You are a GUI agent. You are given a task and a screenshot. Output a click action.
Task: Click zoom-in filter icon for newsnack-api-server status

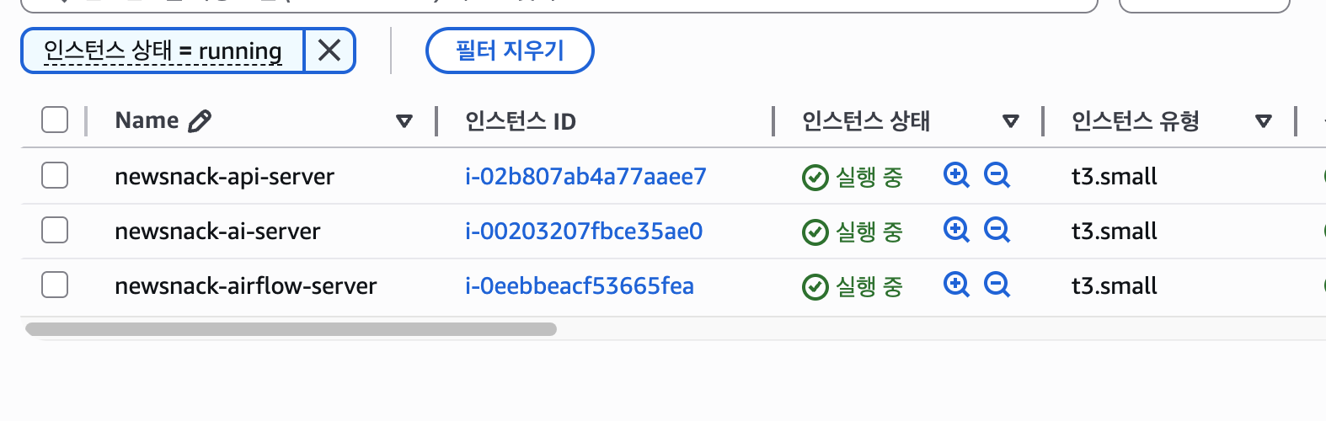coord(956,175)
